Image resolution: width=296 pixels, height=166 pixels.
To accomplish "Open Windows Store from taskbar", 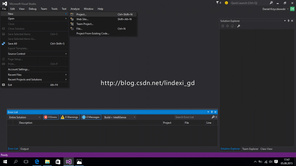I will pos(58,162).
